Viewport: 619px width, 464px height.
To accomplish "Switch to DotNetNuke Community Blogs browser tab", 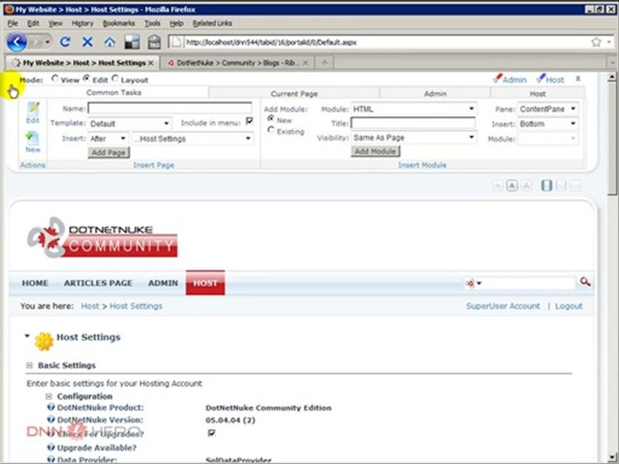I will pyautogui.click(x=237, y=63).
